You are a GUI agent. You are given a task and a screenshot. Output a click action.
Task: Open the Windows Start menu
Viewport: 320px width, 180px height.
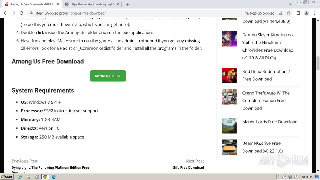click(7, 176)
